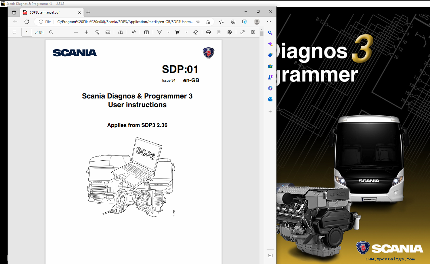Open a new browser tab
Viewport: 430px width, 264px height.
88,12
